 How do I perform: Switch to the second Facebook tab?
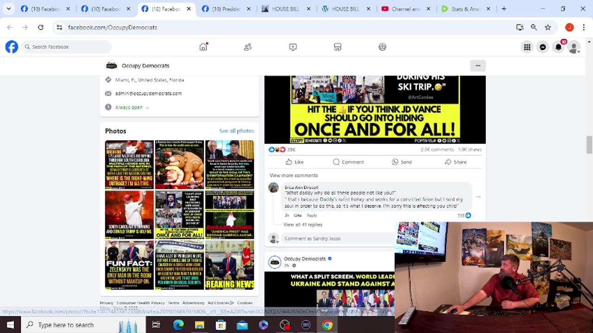106,9
